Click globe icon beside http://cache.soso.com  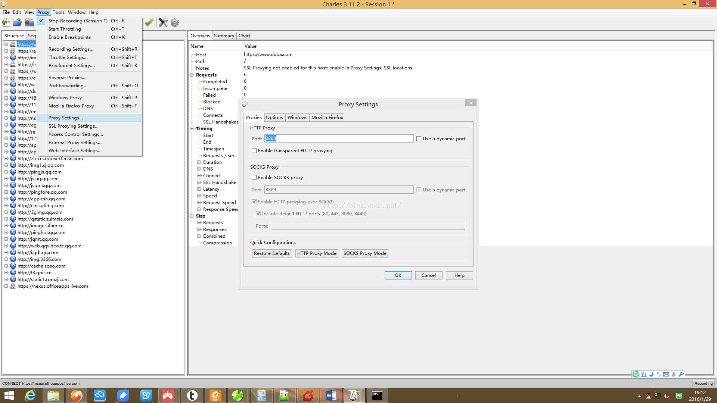pyautogui.click(x=13, y=266)
